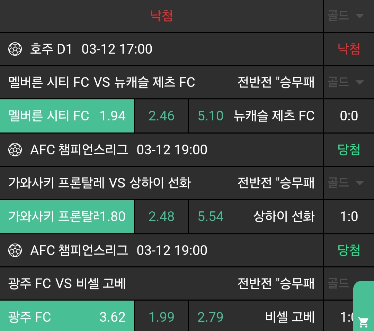Click the 0:0 score cell
The width and height of the screenshot is (374, 331).
tap(349, 116)
